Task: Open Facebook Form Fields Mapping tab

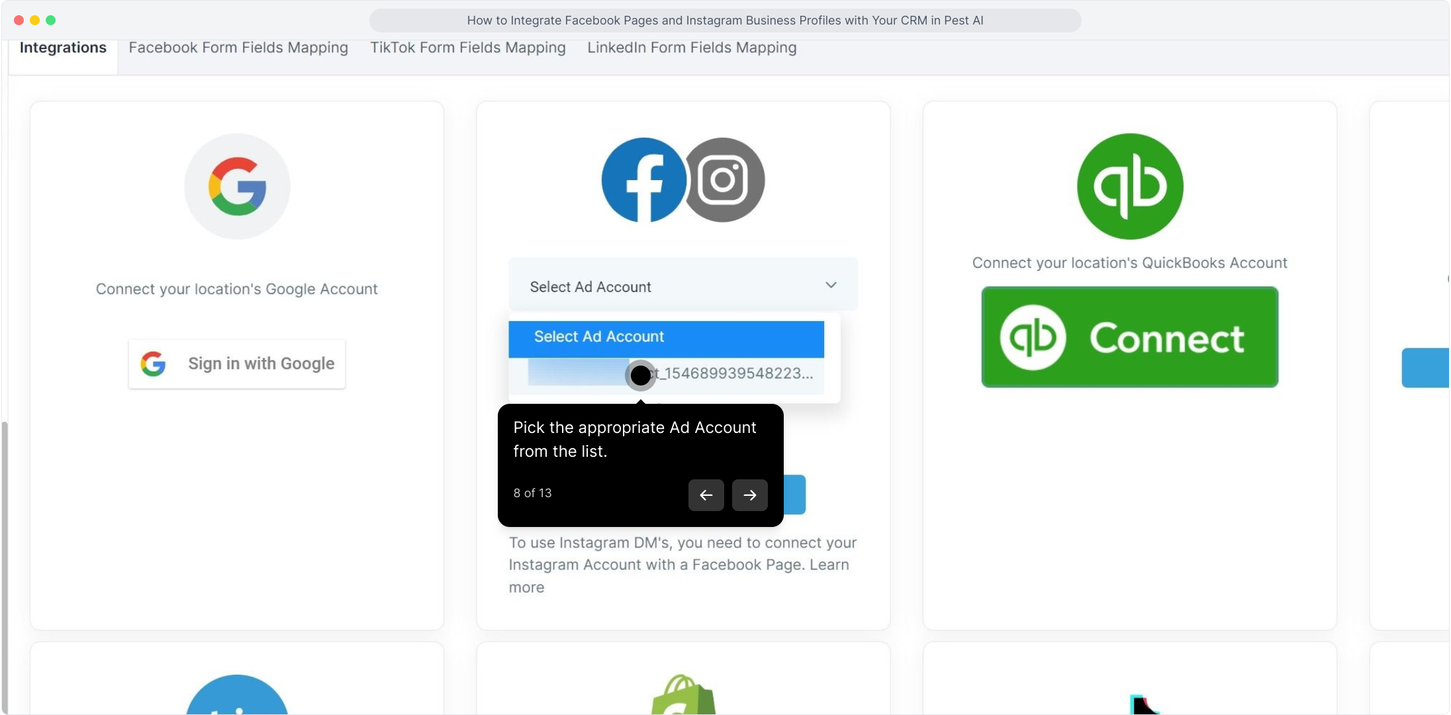Action: click(238, 48)
